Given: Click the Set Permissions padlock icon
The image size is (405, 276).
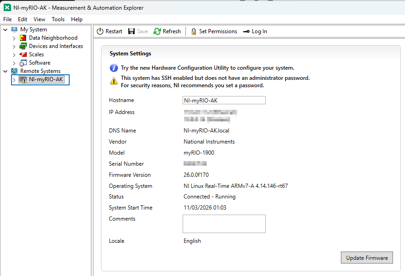Looking at the screenshot, I should click(194, 31).
